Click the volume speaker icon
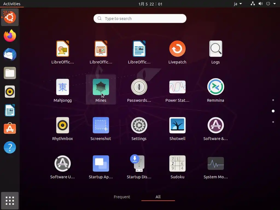The width and height of the screenshot is (280, 210). click(261, 4)
